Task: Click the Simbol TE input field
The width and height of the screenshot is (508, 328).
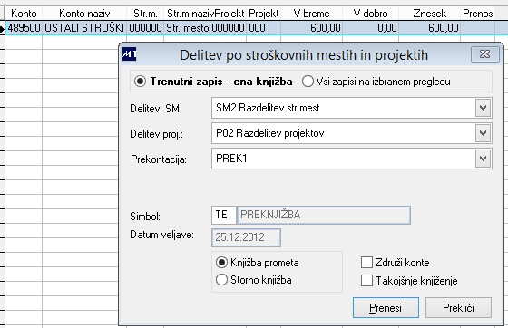Action: tap(223, 215)
